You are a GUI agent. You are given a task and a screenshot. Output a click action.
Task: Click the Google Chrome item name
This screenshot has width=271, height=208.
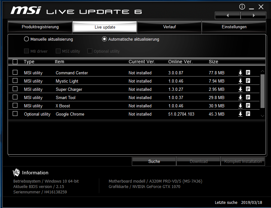click(70, 114)
